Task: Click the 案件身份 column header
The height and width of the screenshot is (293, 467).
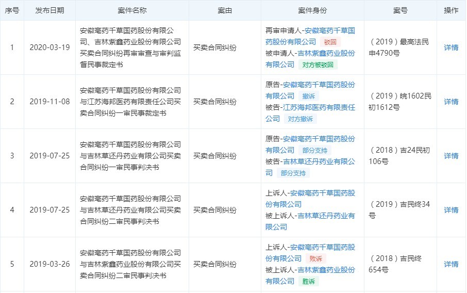Action: coord(312,10)
